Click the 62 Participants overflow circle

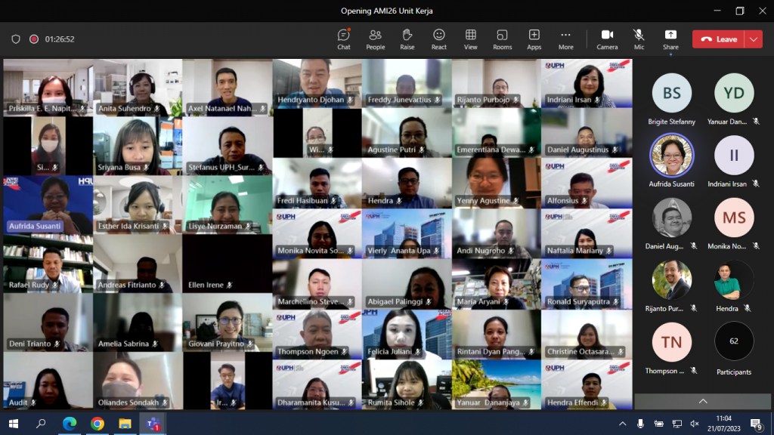point(734,341)
